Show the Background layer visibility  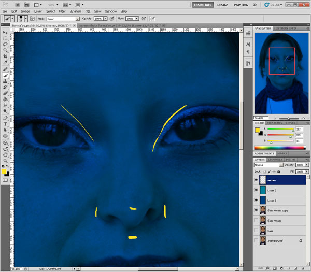point(257,241)
